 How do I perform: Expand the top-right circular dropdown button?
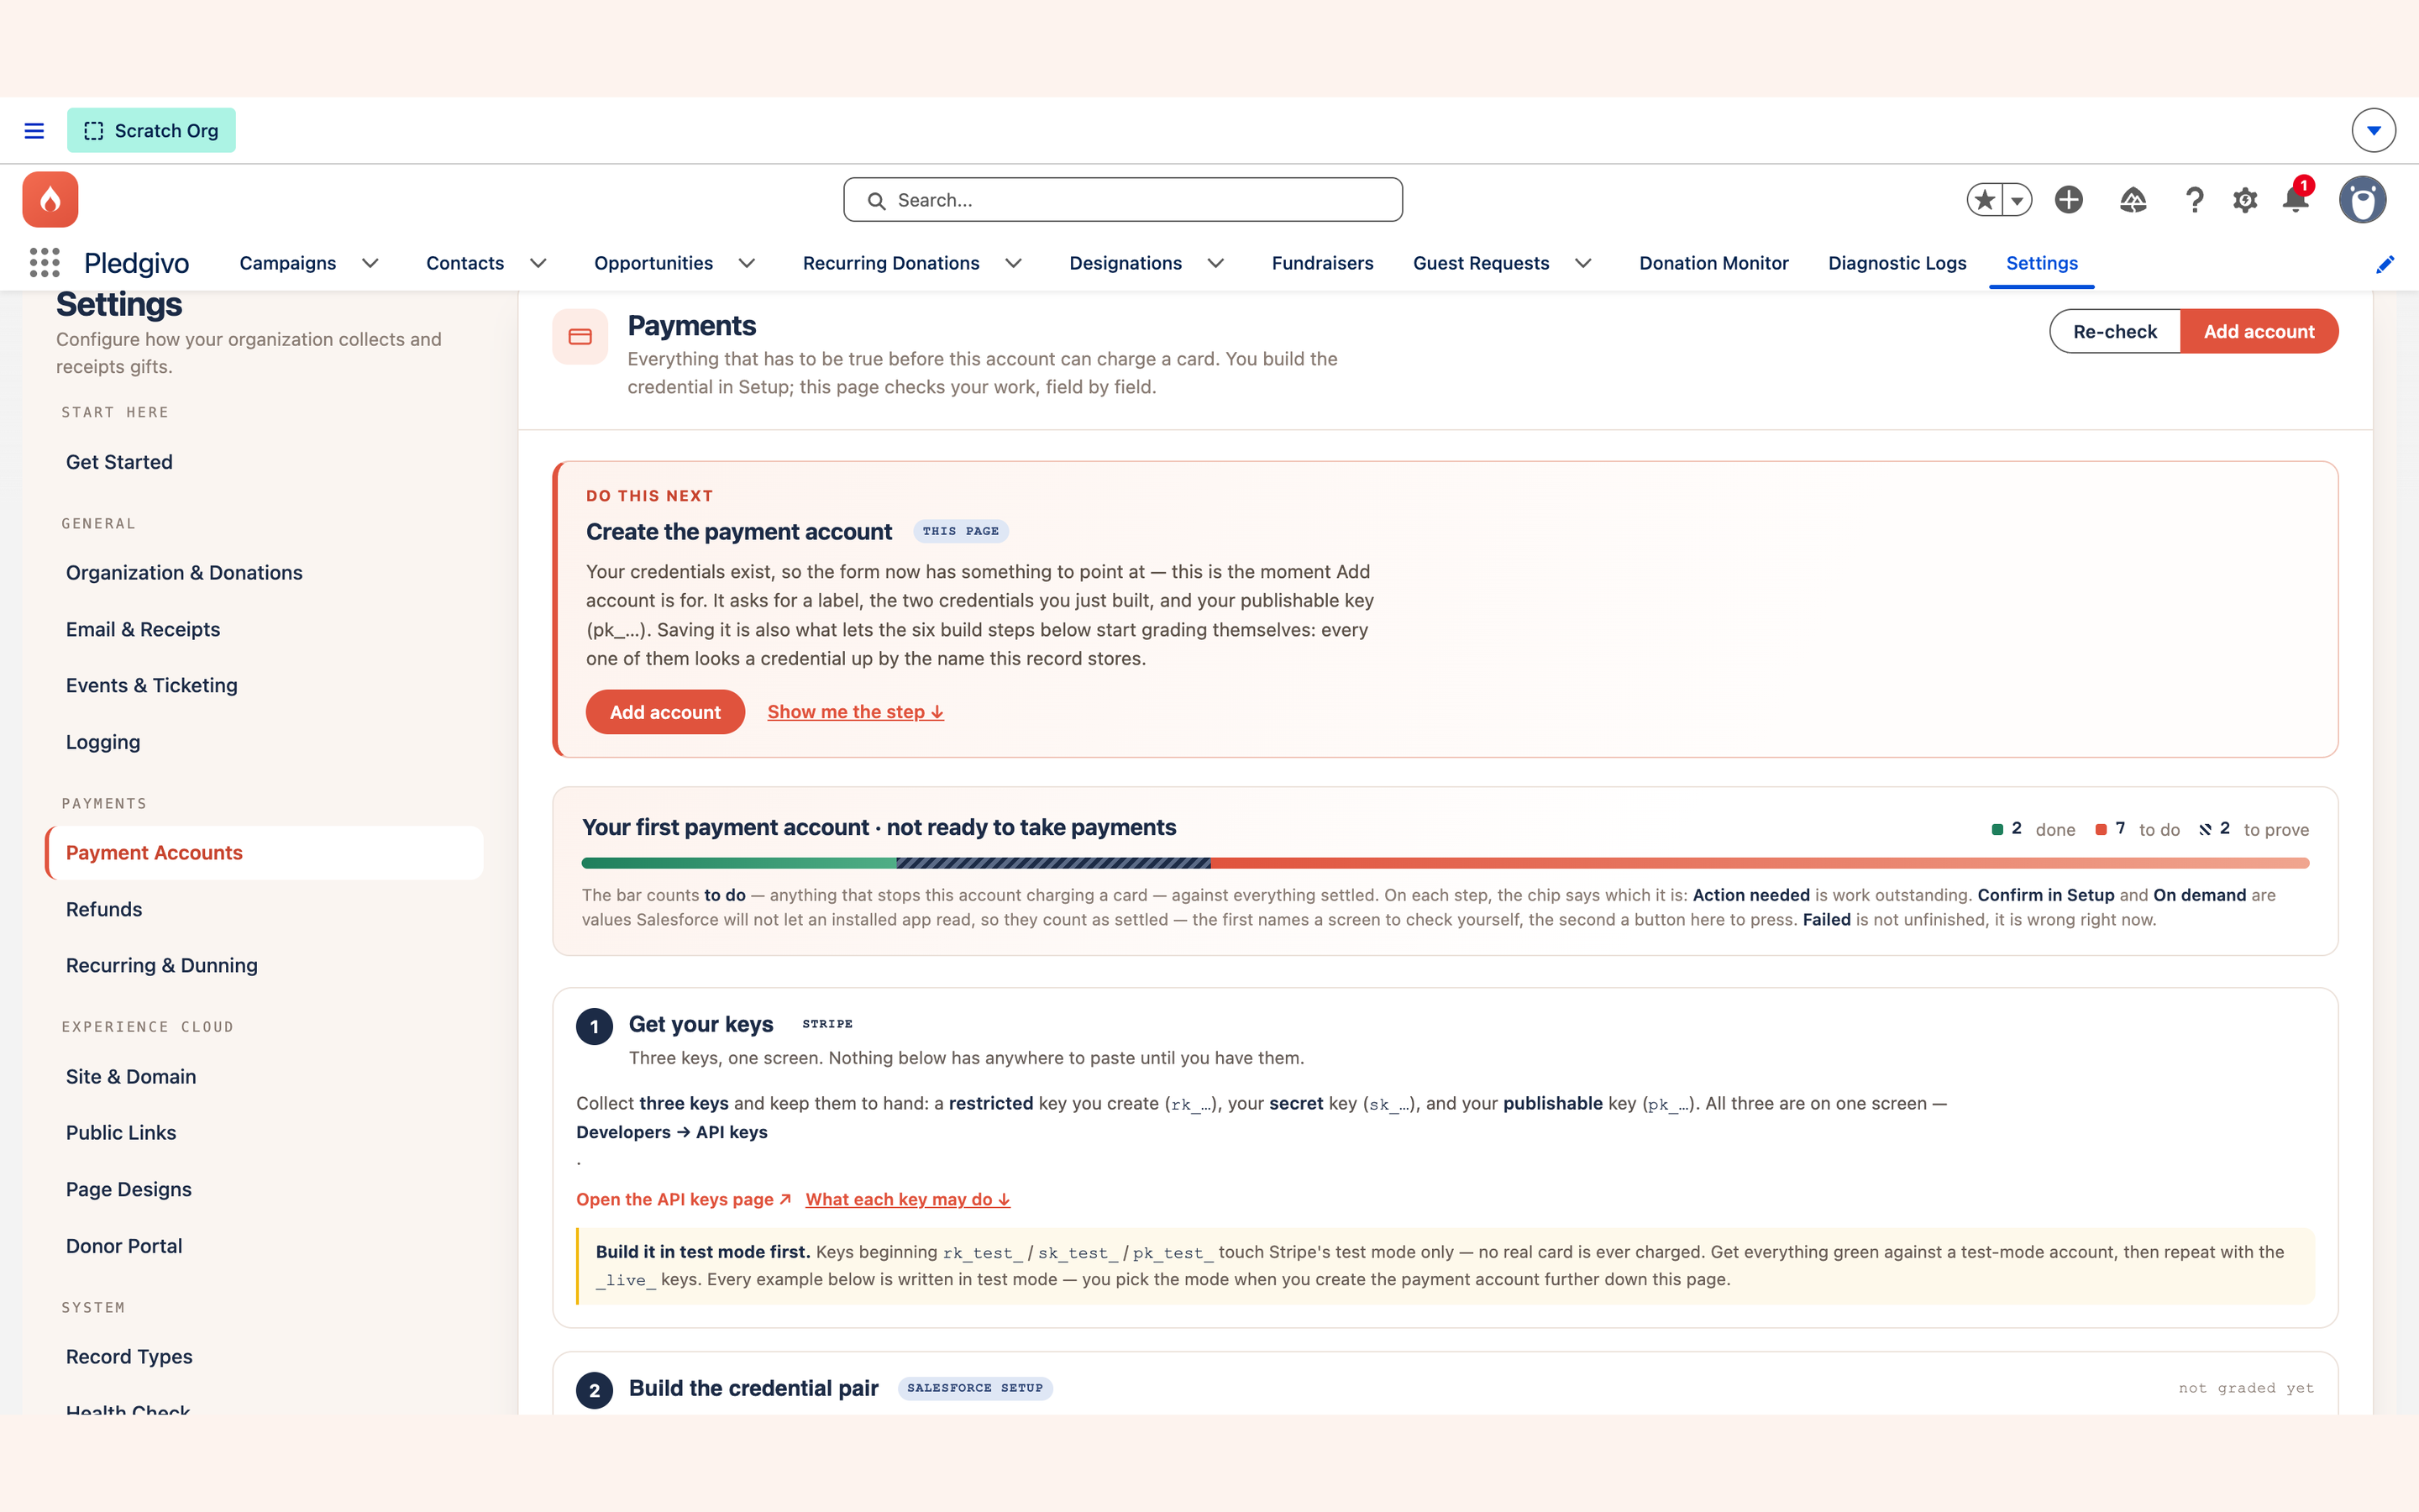pyautogui.click(x=2374, y=130)
